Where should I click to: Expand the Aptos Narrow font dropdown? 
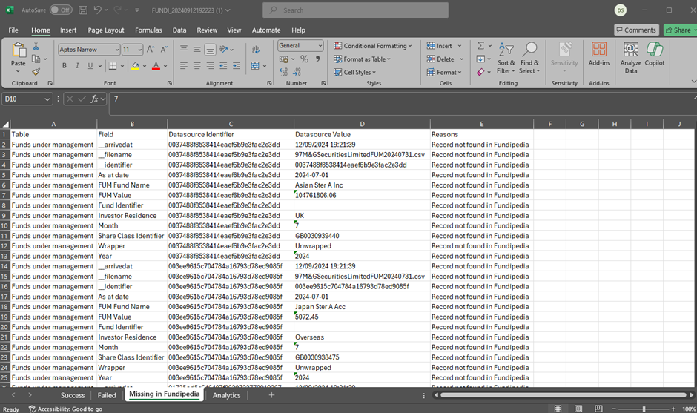click(x=116, y=50)
